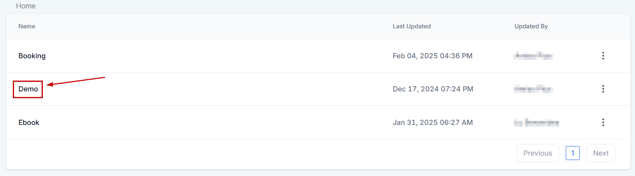Click the Dec 17, 2024 timestamp
This screenshot has height=176, width=635.
coord(433,89)
